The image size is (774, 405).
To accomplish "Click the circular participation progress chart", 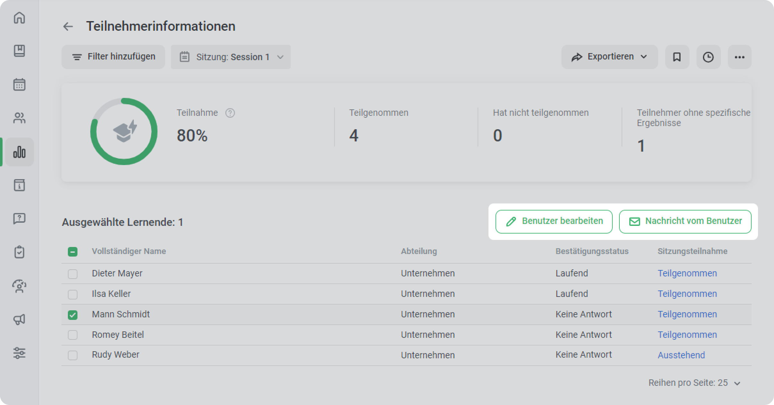I will [124, 131].
